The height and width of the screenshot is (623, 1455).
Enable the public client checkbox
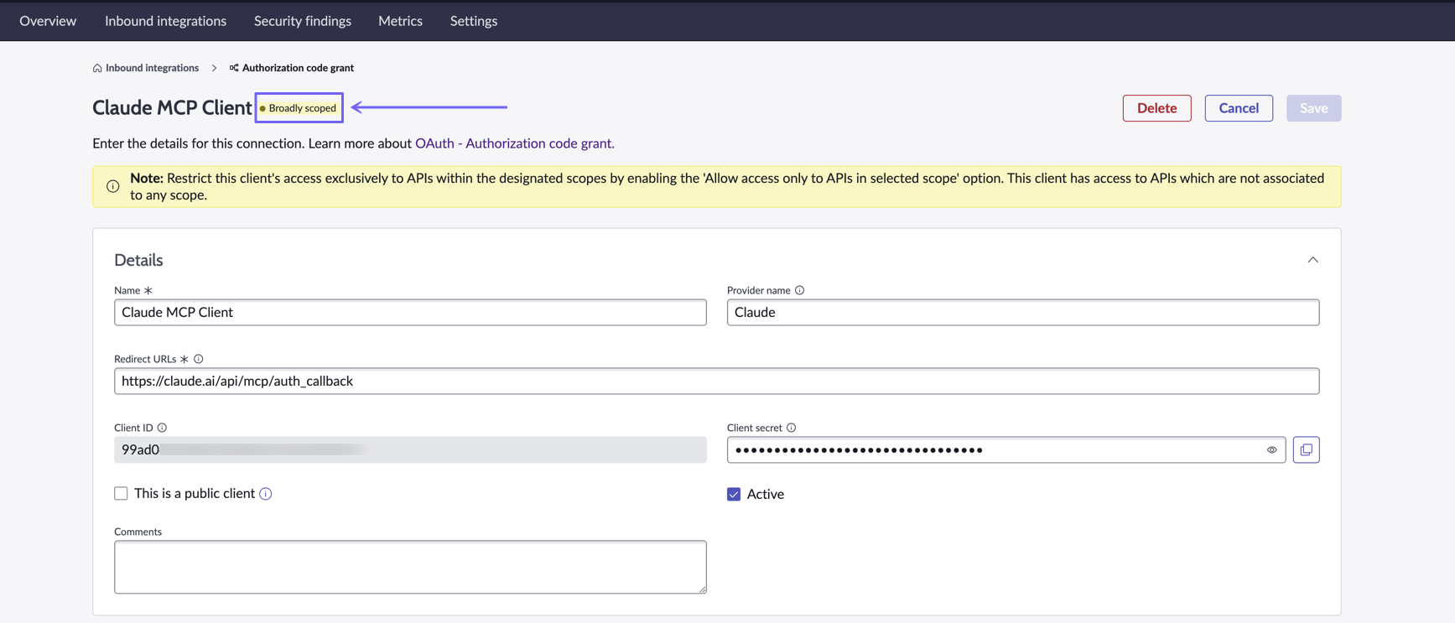[121, 493]
